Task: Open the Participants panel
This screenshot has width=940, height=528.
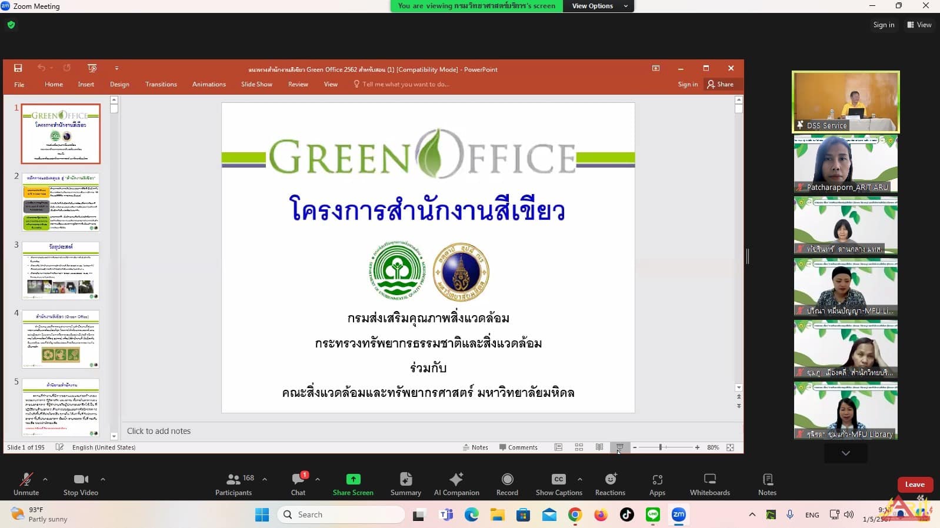Action: coord(234,484)
